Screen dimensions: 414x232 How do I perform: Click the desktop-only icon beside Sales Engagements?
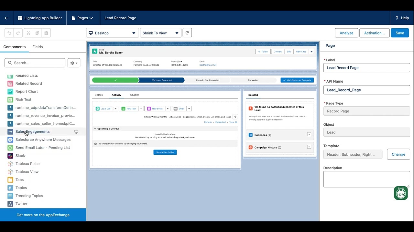[x=76, y=131]
